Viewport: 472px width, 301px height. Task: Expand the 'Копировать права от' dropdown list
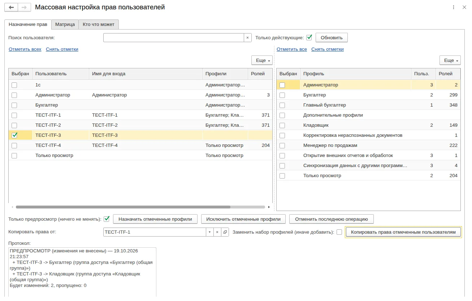point(210,232)
